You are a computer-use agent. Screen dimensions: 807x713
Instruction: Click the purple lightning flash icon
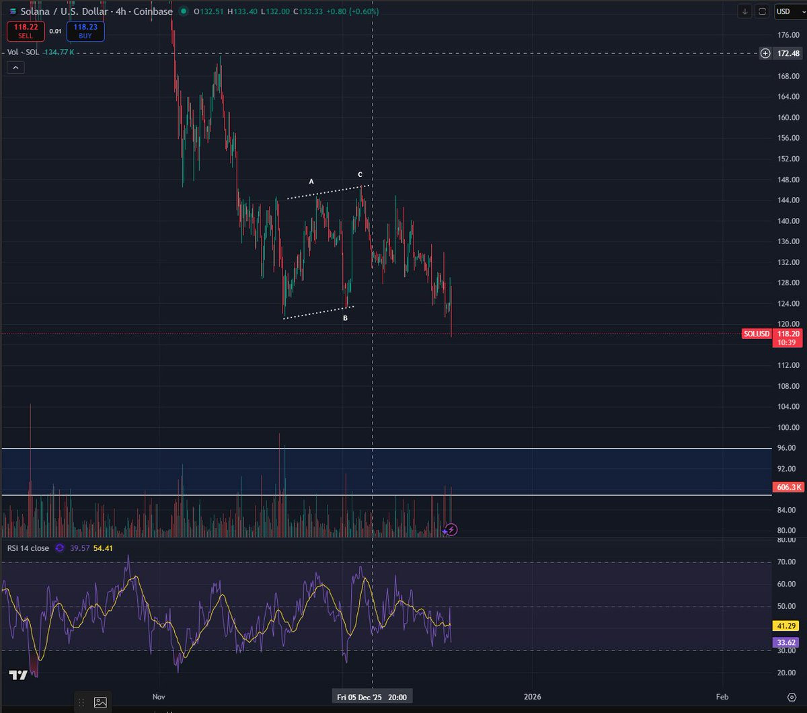coord(452,530)
